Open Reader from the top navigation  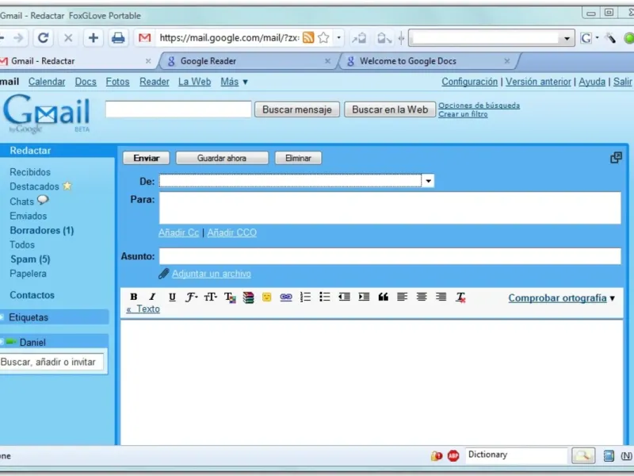pos(155,82)
